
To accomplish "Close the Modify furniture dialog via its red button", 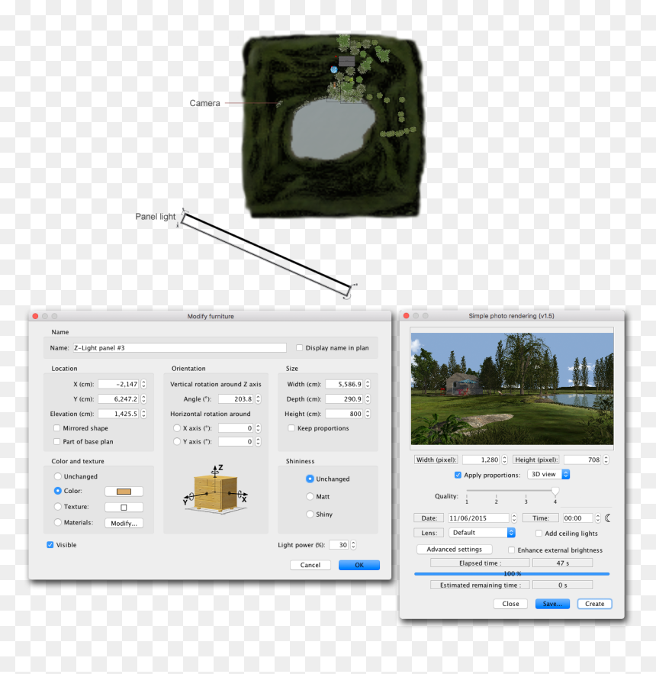I will pyautogui.click(x=35, y=316).
